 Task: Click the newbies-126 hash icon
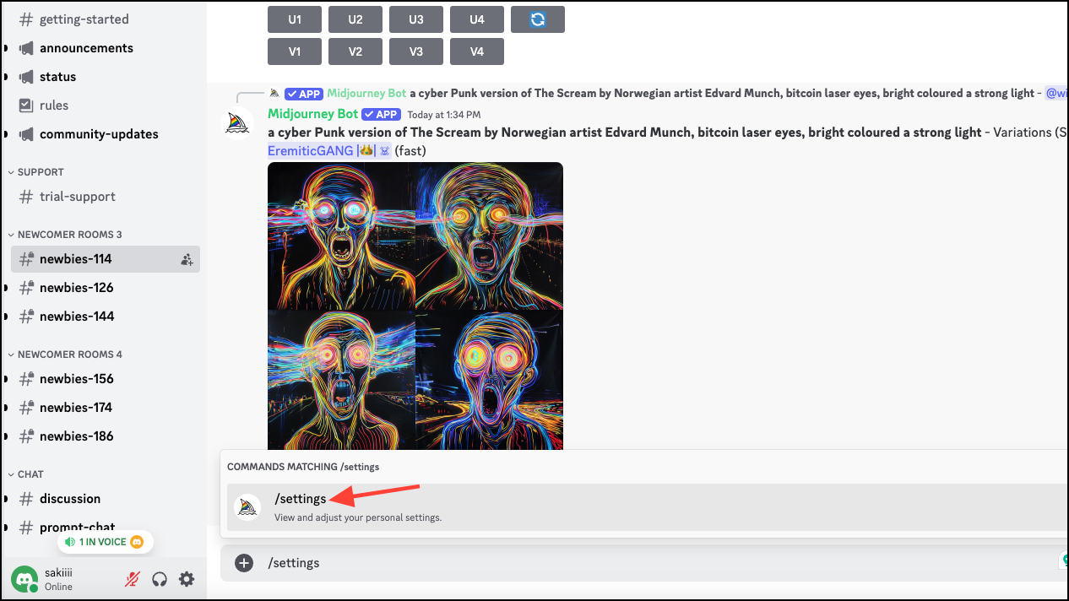click(26, 288)
